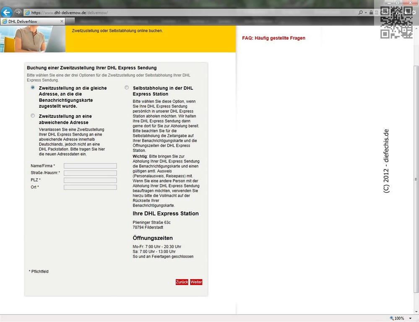The image size is (419, 322).
Task: Click heading 'Buchung einer Zweitzustellung Ihrer DHL Express Sendung'
Action: (92, 68)
